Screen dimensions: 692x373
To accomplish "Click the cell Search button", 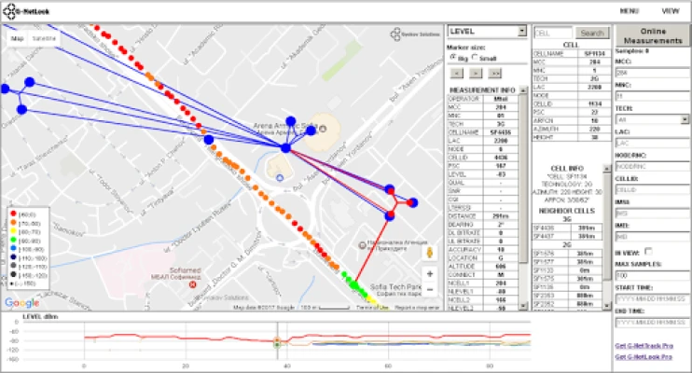I will tap(591, 32).
